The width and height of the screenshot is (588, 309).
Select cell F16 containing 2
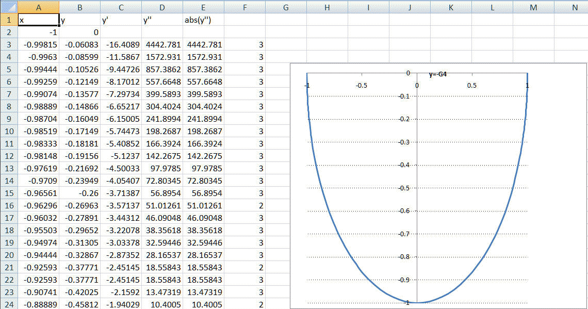(244, 205)
